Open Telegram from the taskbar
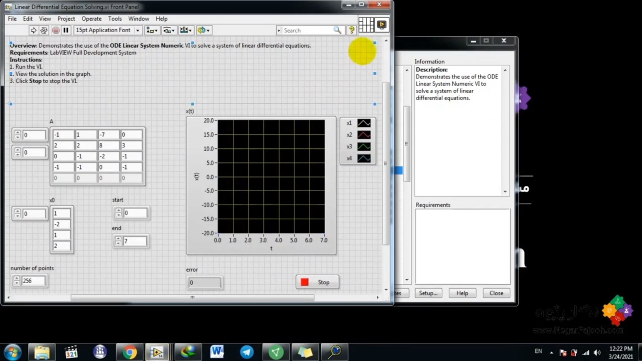This screenshot has width=642, height=361. point(247,352)
